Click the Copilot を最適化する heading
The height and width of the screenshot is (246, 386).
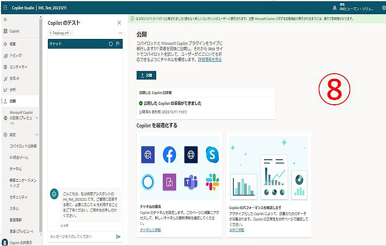(x=157, y=125)
